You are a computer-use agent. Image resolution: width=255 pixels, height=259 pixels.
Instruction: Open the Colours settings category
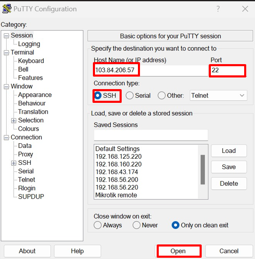[x=28, y=129]
